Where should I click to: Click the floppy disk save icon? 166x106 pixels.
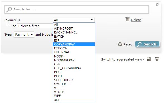click(149, 59)
